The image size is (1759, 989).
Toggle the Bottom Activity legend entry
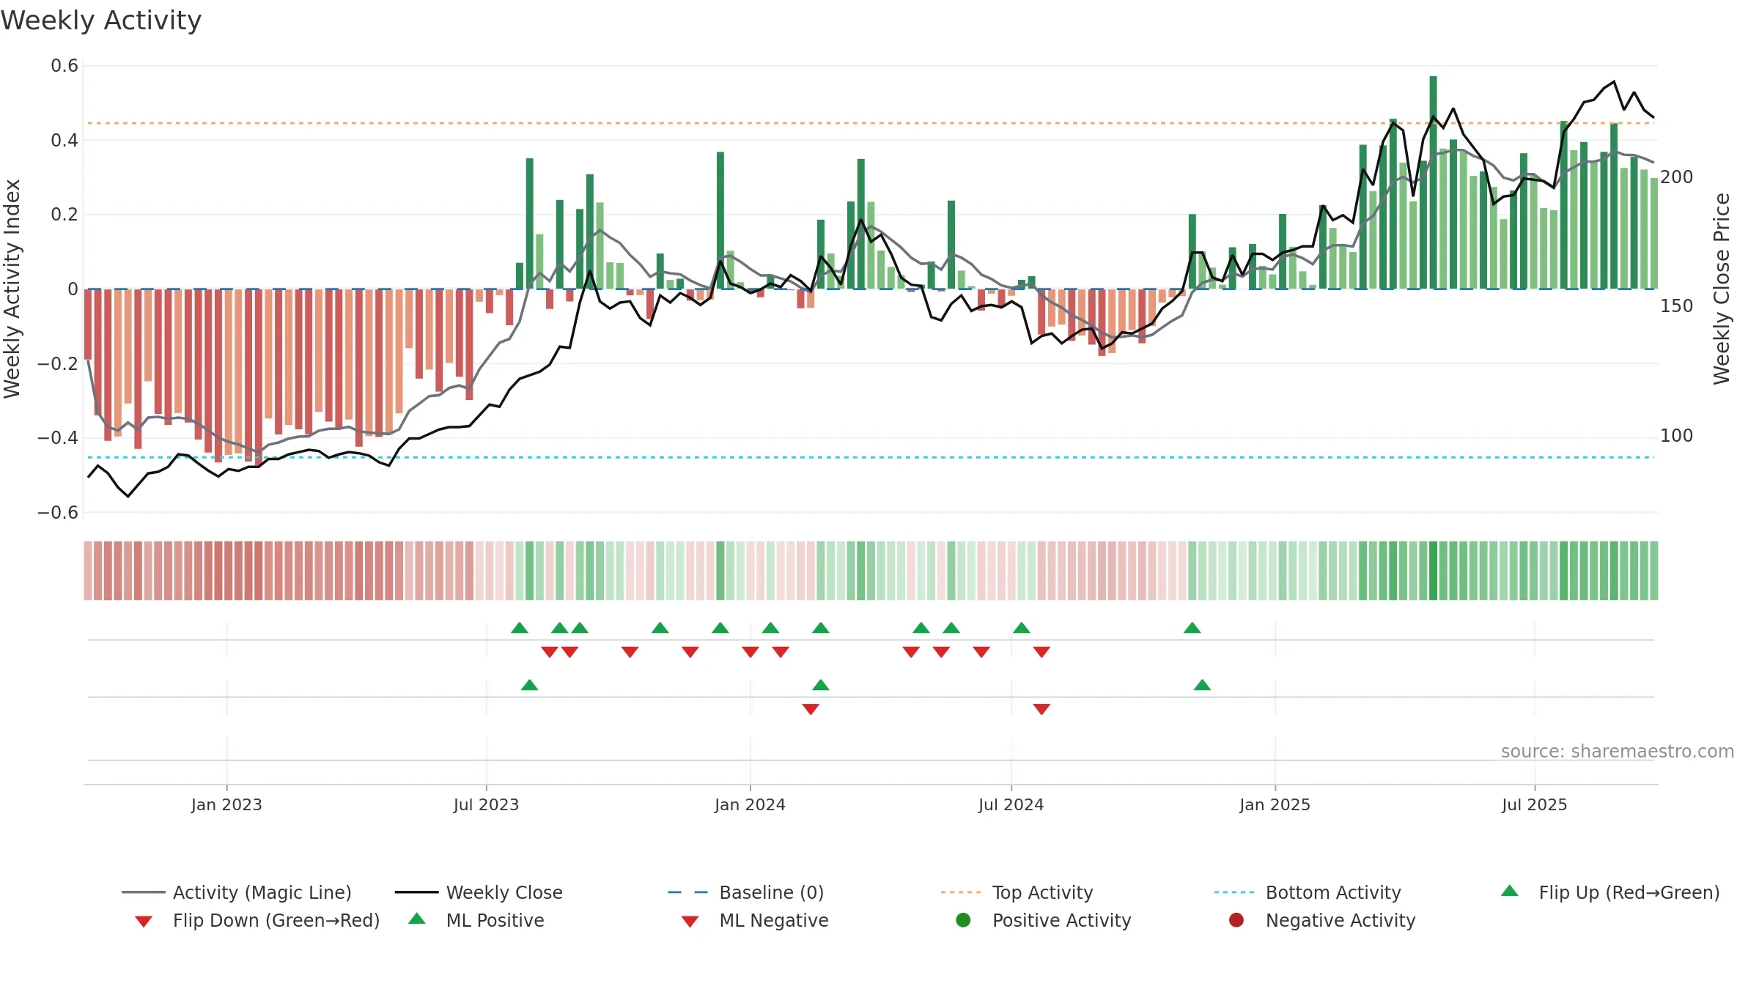pos(1308,892)
